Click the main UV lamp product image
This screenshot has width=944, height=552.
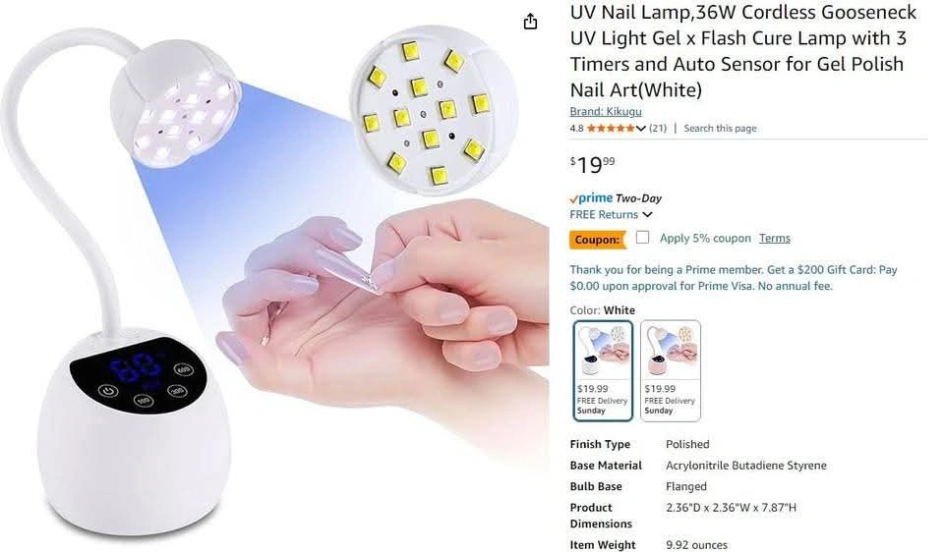pyautogui.click(x=274, y=276)
